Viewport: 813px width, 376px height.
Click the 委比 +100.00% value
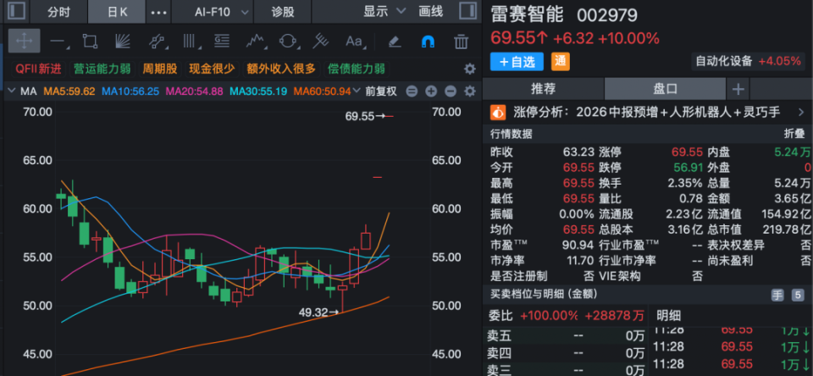coord(549,315)
